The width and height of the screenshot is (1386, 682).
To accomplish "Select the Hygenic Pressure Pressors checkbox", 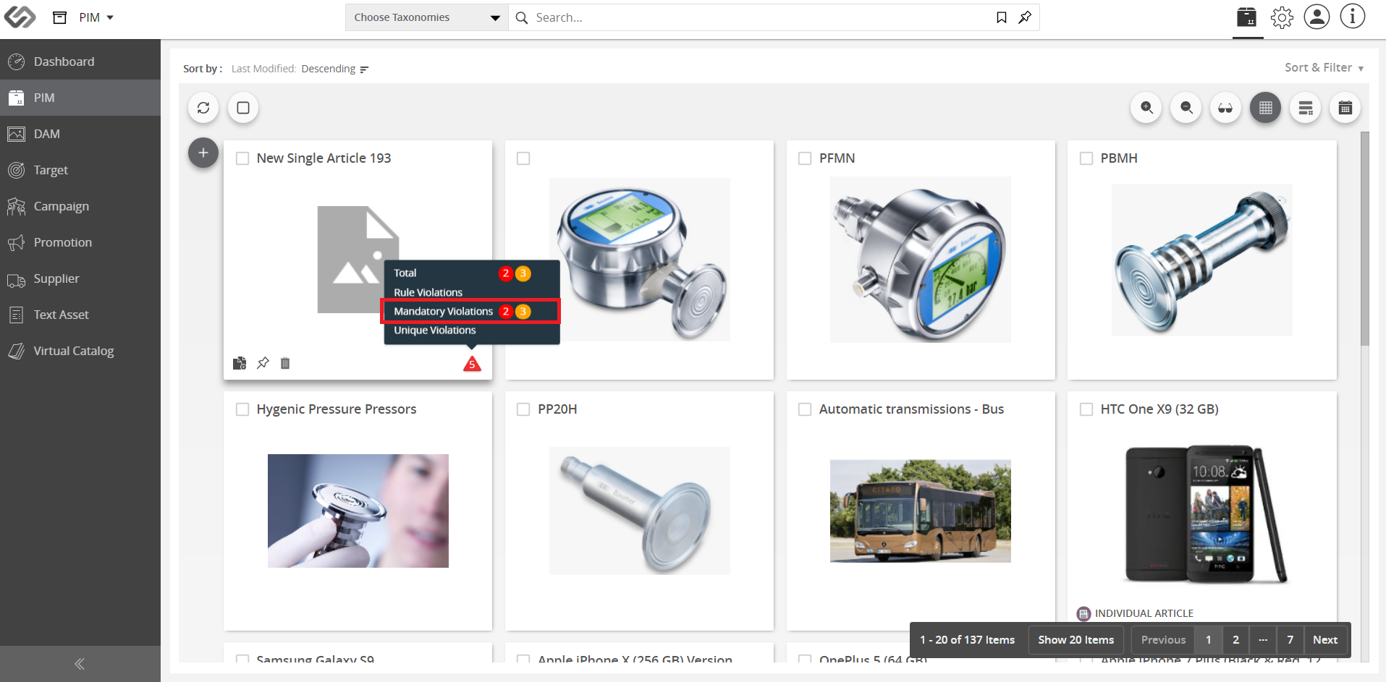I will (242, 409).
